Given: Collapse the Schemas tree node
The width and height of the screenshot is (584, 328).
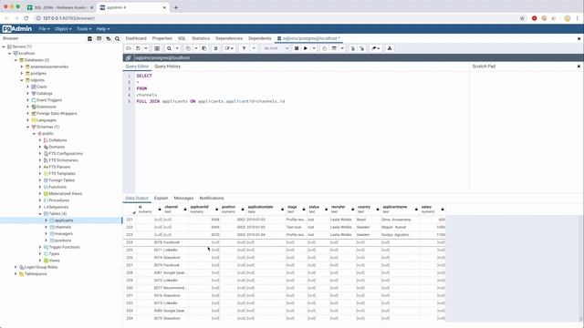Looking at the screenshot, I should pyautogui.click(x=27, y=128).
